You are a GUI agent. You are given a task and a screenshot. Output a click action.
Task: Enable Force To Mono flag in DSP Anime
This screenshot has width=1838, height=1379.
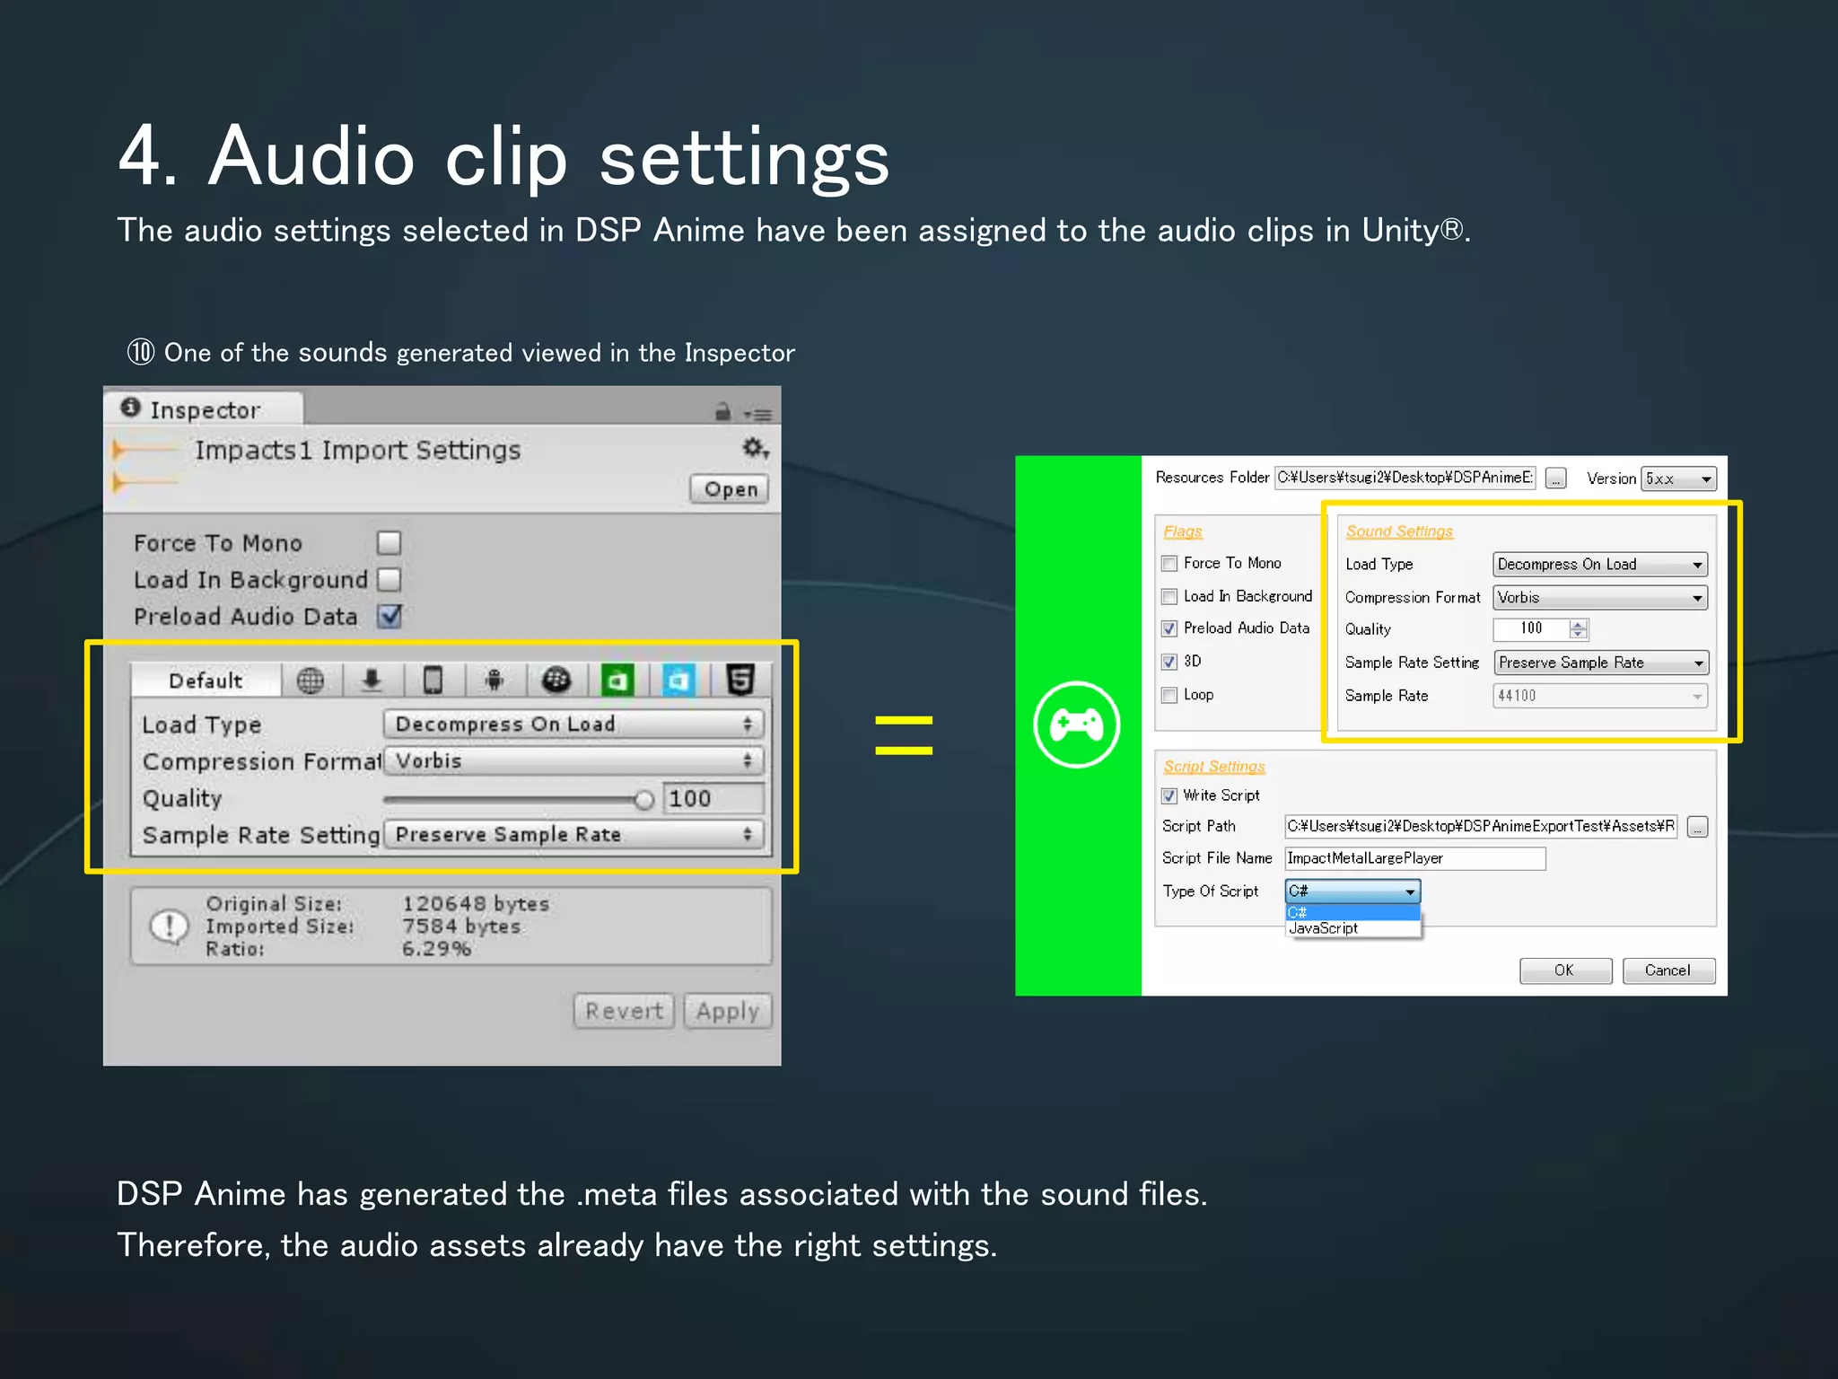(x=1169, y=564)
